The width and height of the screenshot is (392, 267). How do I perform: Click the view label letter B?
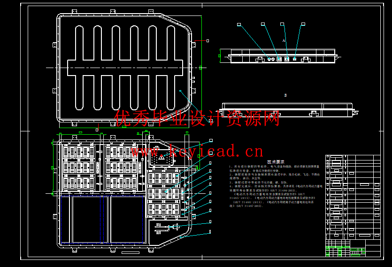(x=285, y=95)
